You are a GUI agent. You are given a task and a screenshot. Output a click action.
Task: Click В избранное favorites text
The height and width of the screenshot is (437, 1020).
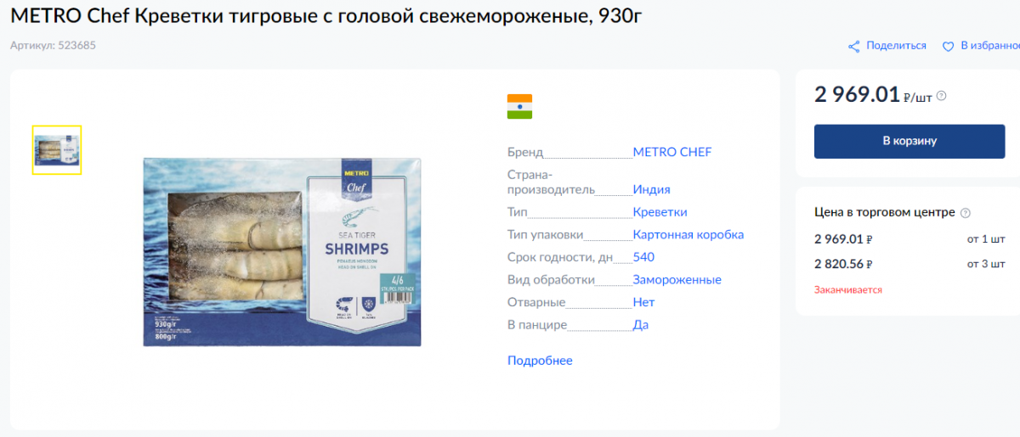coord(990,46)
